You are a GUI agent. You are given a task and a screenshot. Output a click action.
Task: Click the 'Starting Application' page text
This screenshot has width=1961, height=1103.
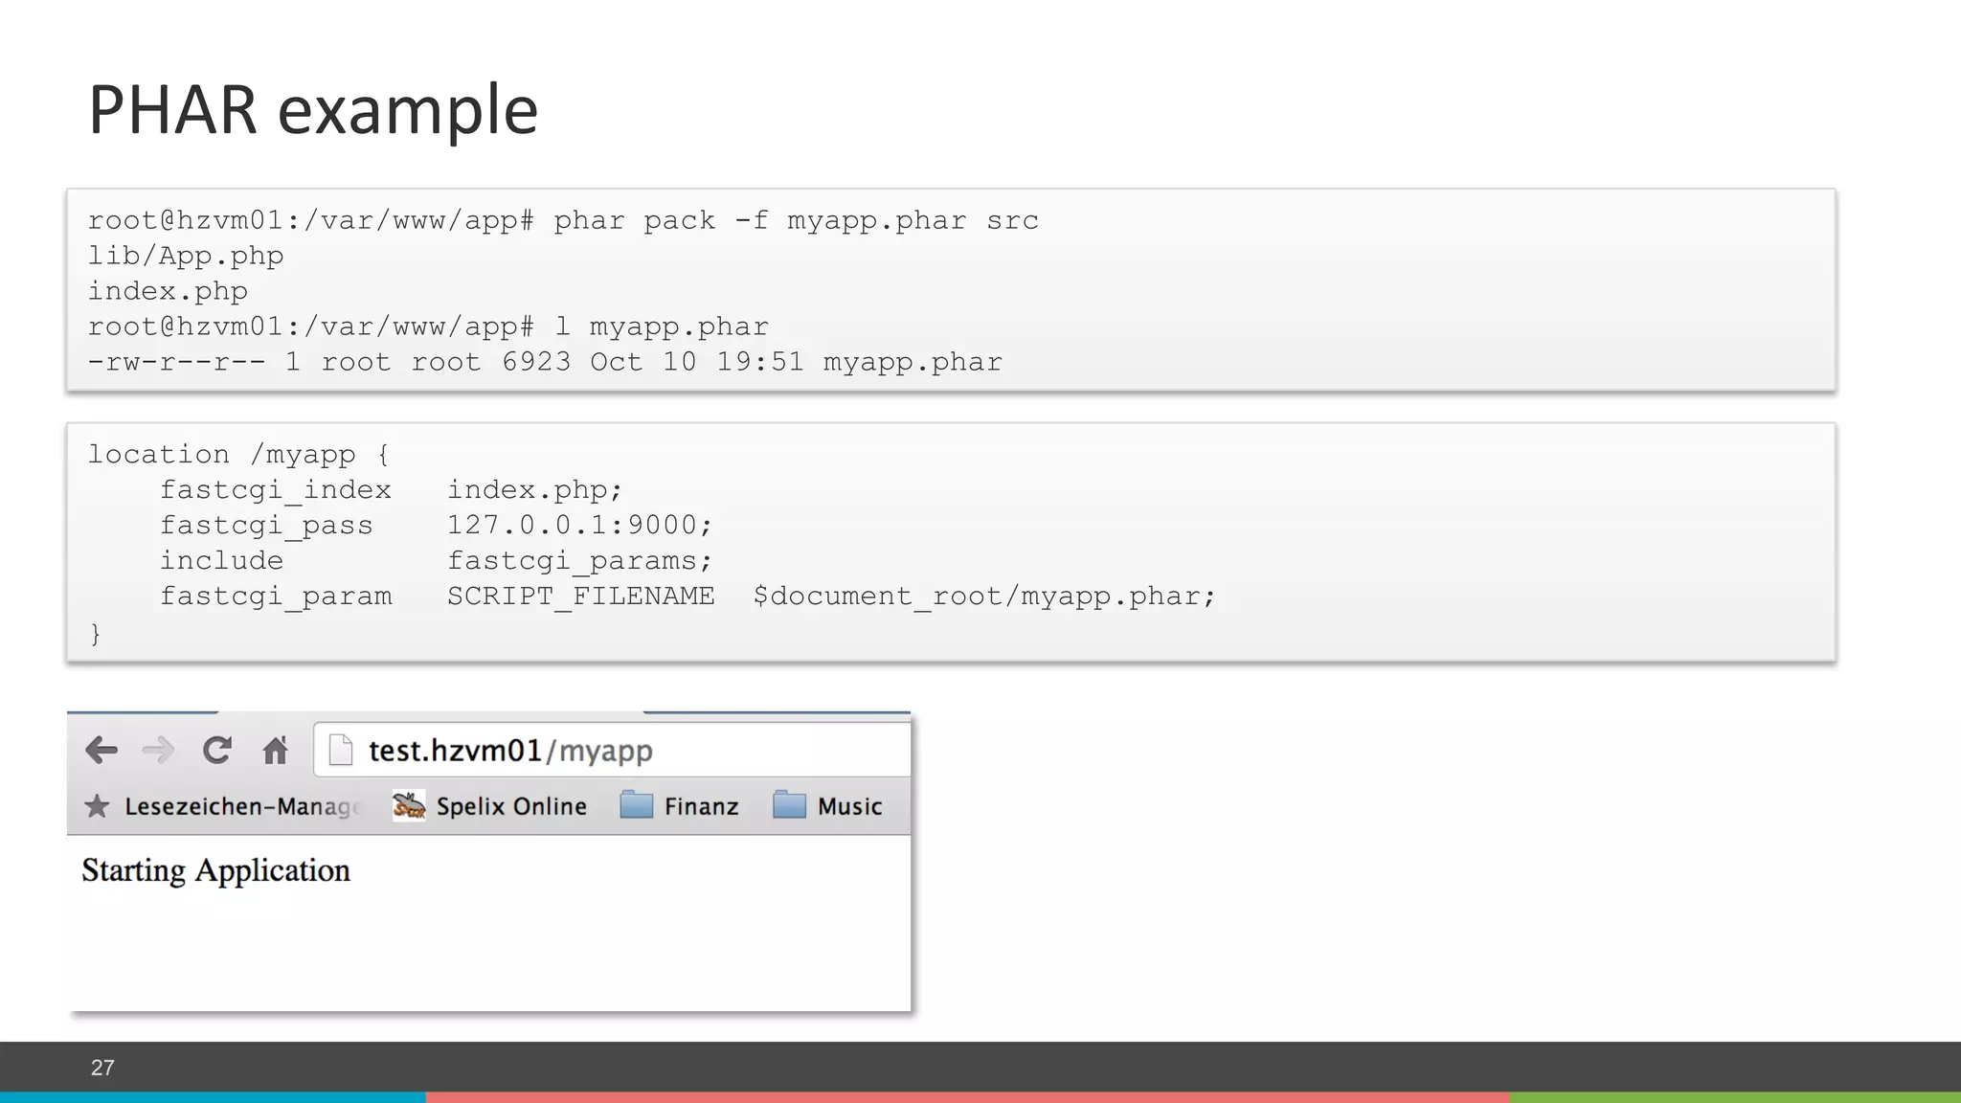click(216, 870)
